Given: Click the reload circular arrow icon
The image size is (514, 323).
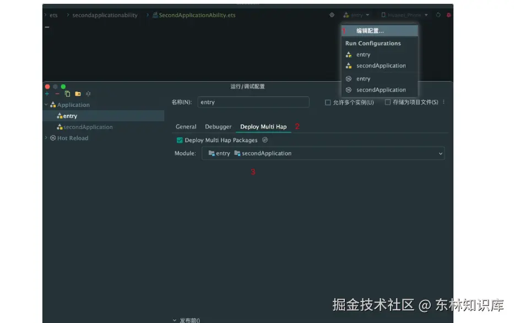Looking at the screenshot, I should (438, 15).
